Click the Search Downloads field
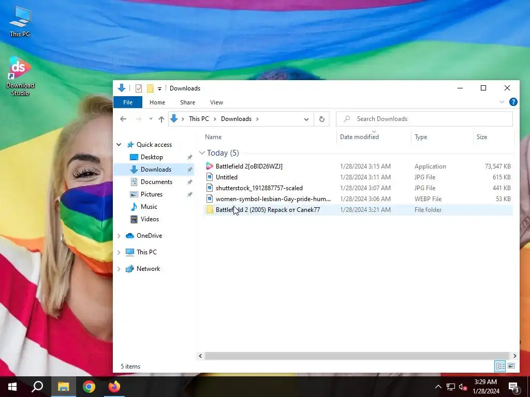The image size is (530, 397). [x=424, y=119]
